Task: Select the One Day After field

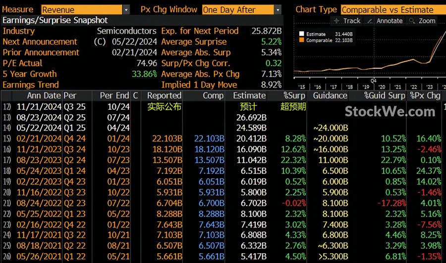Action: click(x=238, y=10)
